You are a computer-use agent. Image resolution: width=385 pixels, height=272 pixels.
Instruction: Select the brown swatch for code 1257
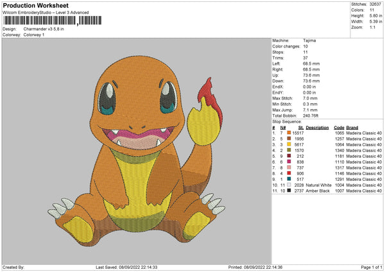click(x=290, y=138)
